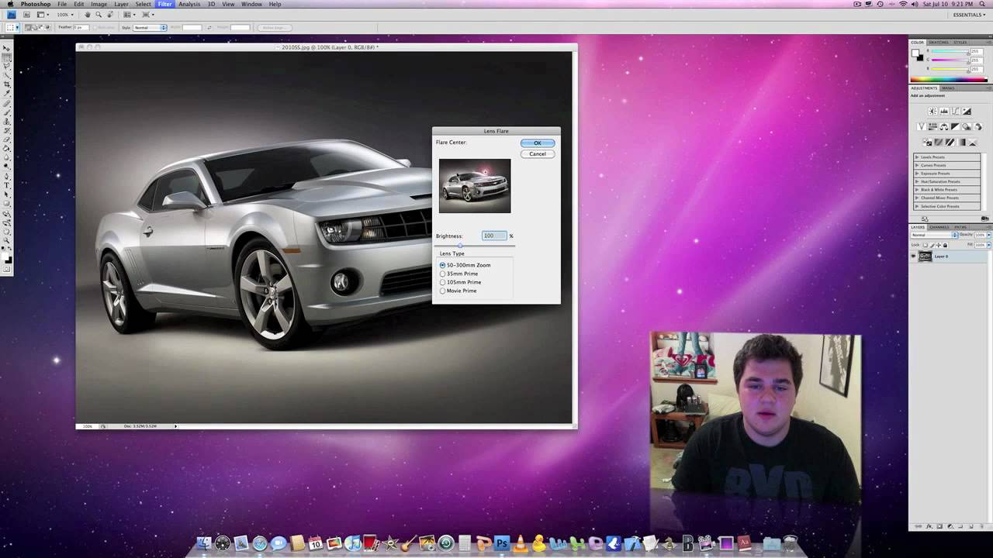Switch to the Channels tab
The image size is (993, 558).
[939, 227]
